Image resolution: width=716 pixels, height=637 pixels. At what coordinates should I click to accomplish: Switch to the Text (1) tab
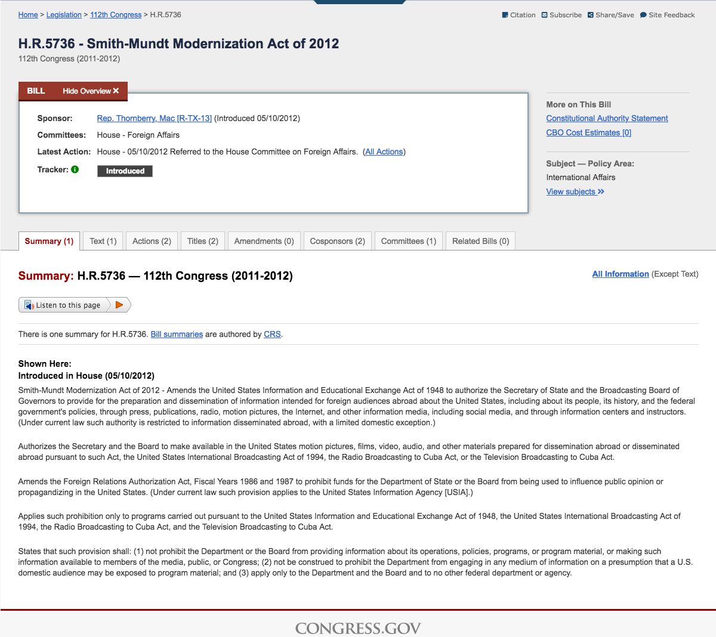click(103, 241)
